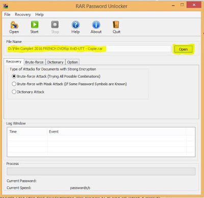
Task: Open the File menu
Action: 7,14
